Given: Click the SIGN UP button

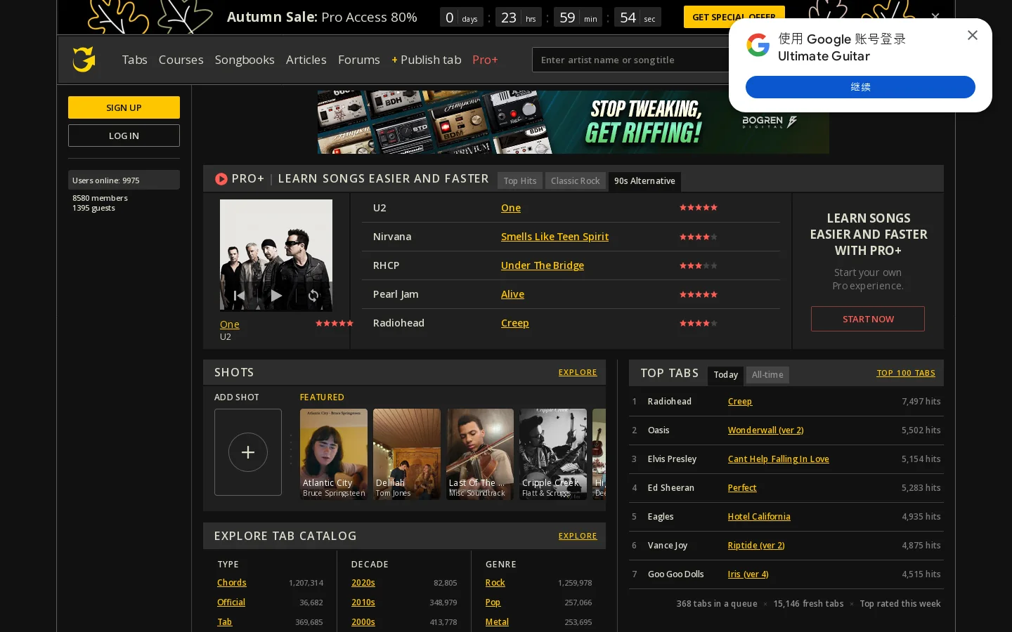Looking at the screenshot, I should [x=124, y=107].
